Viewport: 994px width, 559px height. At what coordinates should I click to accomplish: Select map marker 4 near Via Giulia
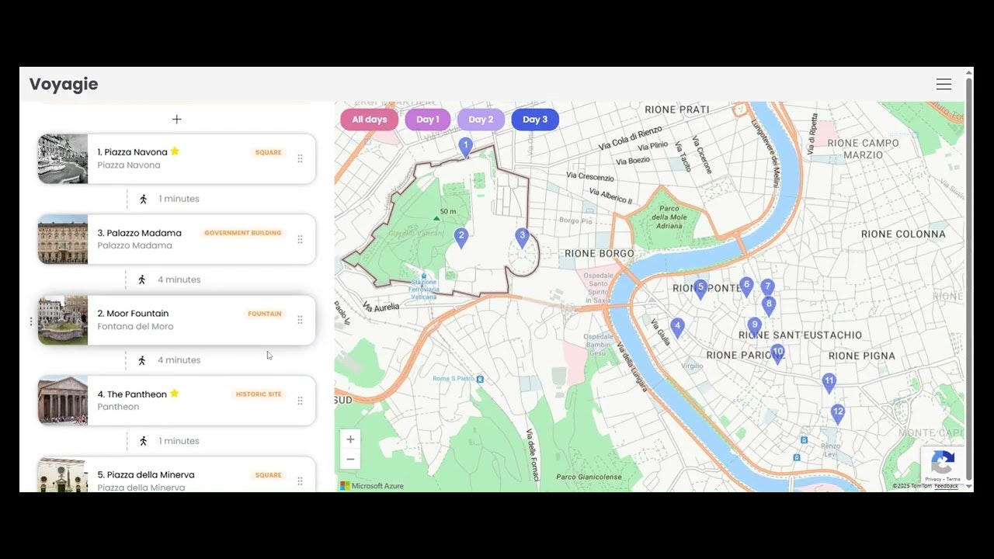click(x=677, y=328)
